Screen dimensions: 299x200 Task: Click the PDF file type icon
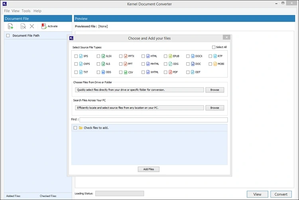(170, 72)
